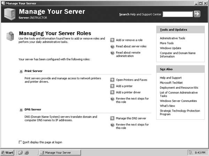Click Server: INSTRUCTOR label

pos(33,18)
